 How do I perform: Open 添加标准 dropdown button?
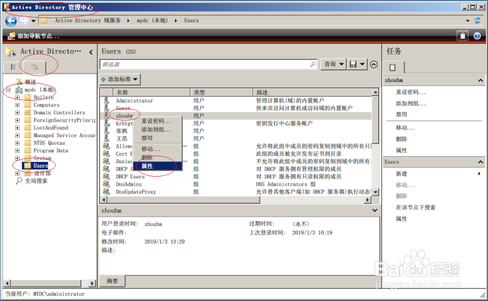point(120,79)
